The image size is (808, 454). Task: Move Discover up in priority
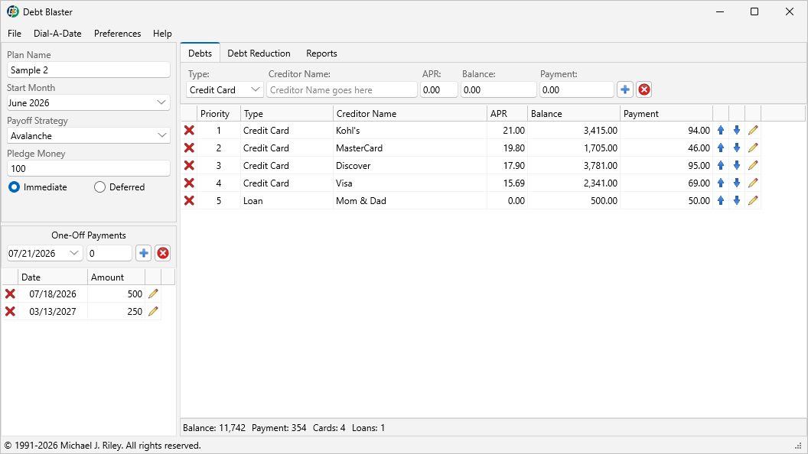[721, 165]
